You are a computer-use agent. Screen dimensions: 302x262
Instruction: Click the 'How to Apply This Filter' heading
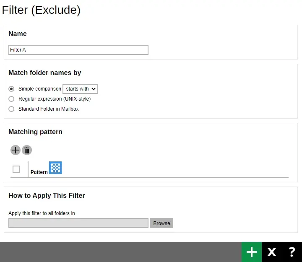pyautogui.click(x=47, y=196)
